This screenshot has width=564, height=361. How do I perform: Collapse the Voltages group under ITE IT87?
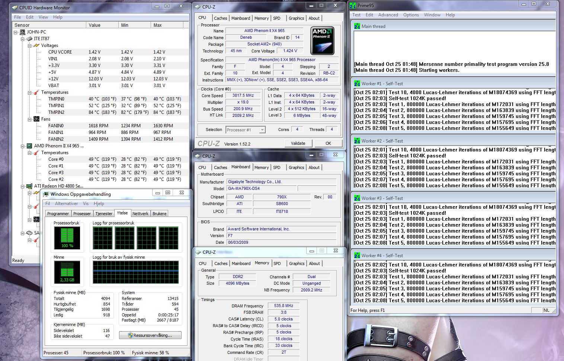point(29,46)
